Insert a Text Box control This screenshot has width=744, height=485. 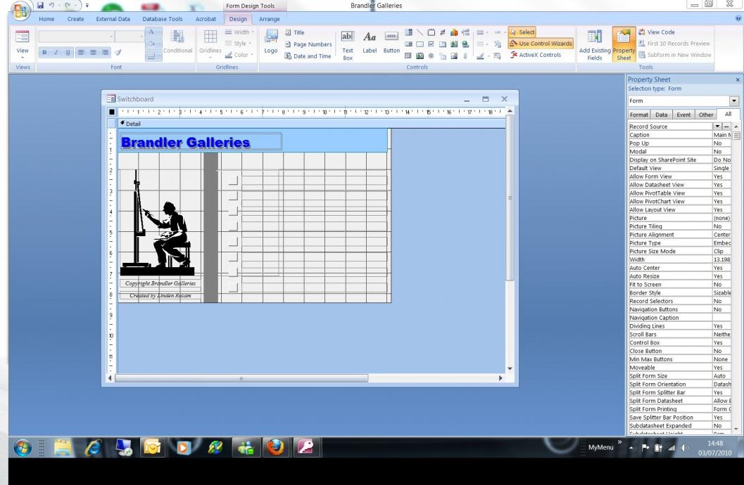coord(348,46)
